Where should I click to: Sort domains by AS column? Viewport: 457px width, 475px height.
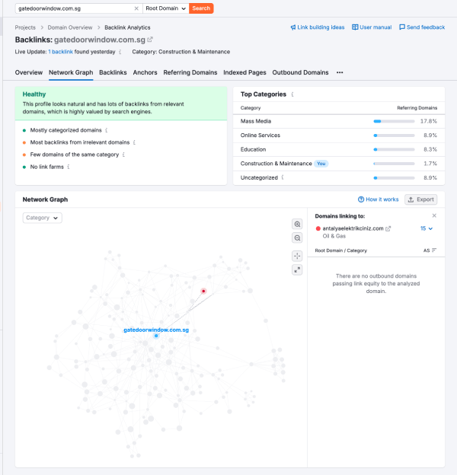tap(430, 250)
